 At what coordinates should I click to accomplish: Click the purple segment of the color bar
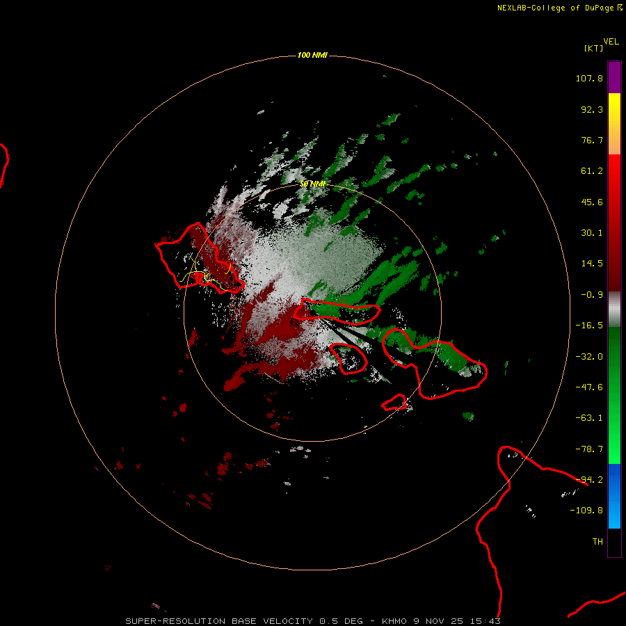click(x=614, y=77)
